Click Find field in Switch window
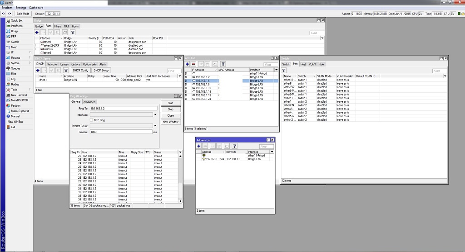The image size is (465, 252). click(440, 71)
